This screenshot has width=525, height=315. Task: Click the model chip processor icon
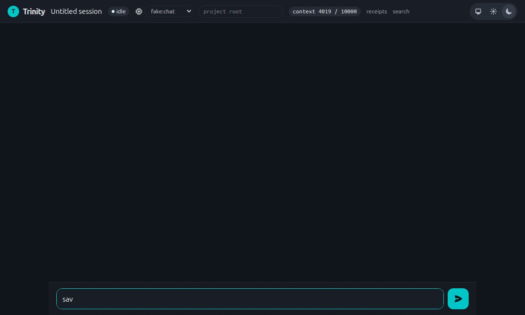tap(138, 11)
